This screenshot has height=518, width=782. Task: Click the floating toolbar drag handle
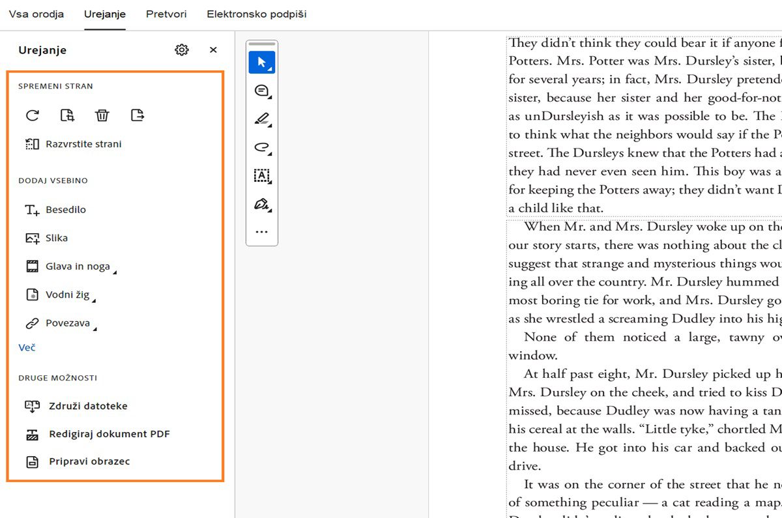[x=262, y=44]
